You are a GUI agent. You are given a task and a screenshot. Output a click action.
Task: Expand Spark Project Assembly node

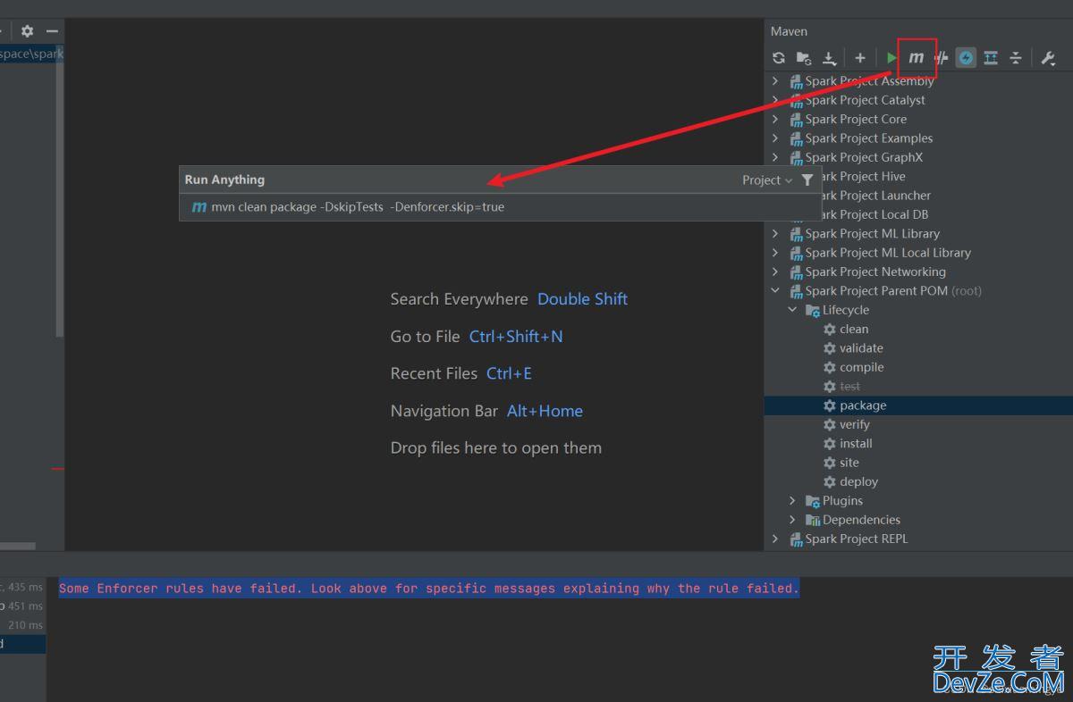pyautogui.click(x=775, y=81)
